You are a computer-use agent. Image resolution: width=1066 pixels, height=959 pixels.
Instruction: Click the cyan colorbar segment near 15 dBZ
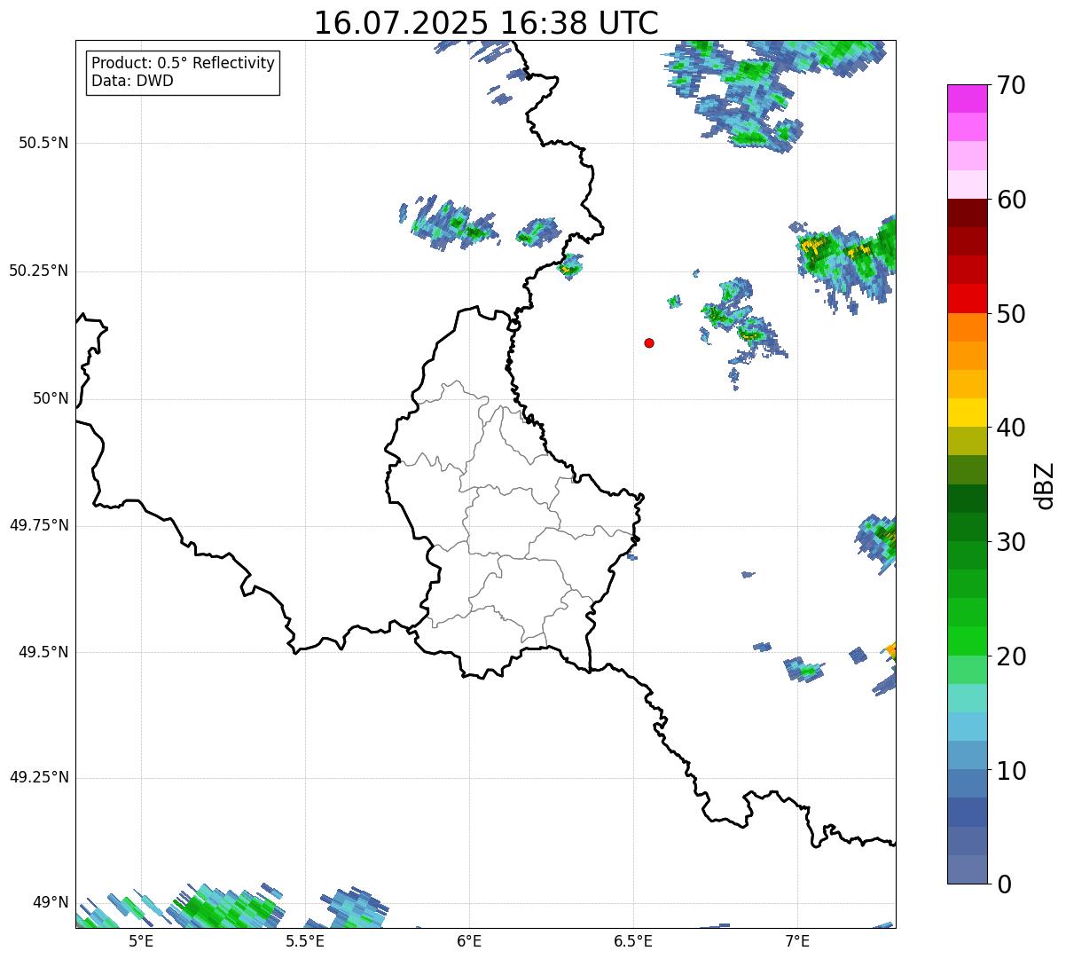coord(968,727)
